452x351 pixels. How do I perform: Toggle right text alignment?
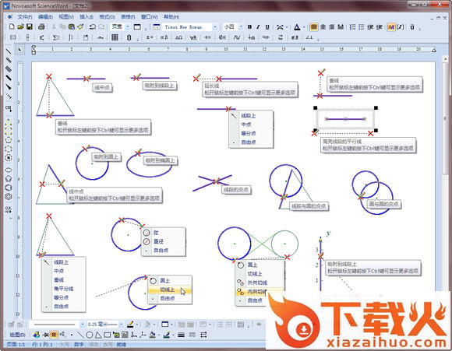(x=331, y=26)
